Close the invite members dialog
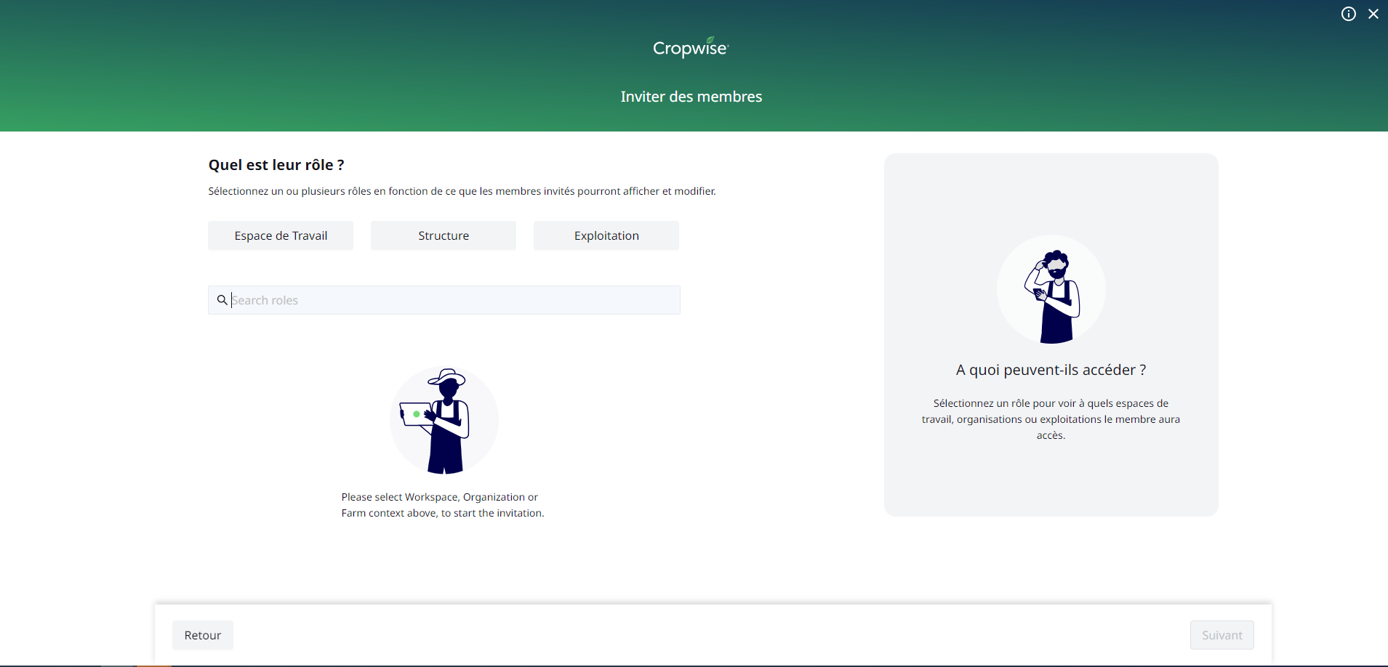The height and width of the screenshot is (667, 1388). coord(1373,14)
